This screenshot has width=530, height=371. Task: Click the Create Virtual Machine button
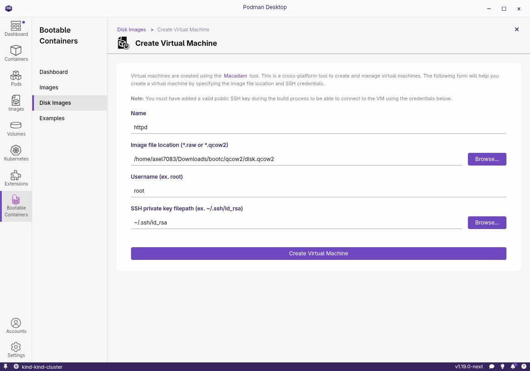[318, 254]
